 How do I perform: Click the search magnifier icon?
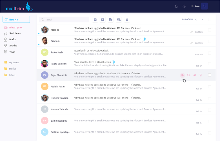pos(42,20)
